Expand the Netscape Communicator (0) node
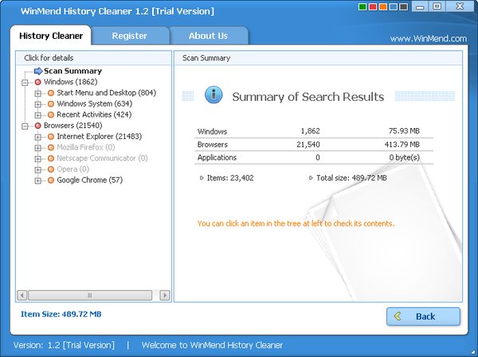 [37, 159]
